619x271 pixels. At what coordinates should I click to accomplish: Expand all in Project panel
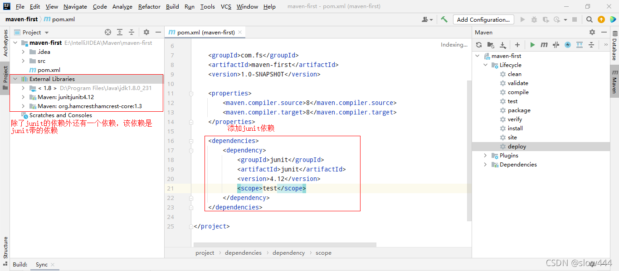point(120,32)
